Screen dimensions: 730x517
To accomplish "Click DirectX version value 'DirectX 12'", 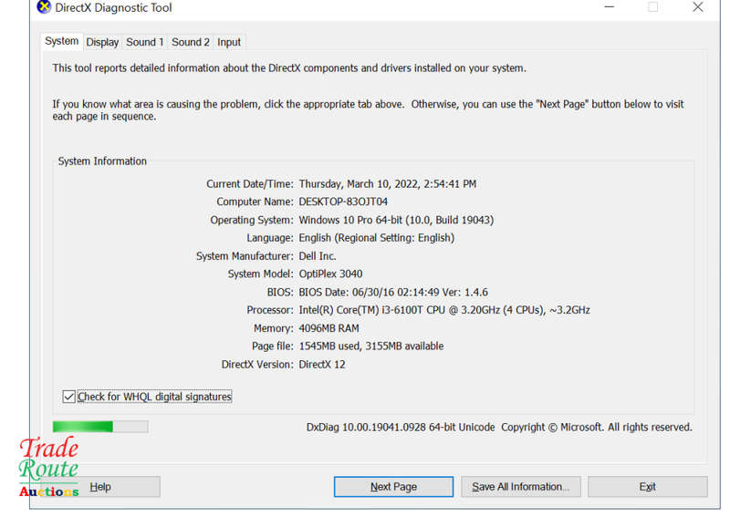I will 322,365.
